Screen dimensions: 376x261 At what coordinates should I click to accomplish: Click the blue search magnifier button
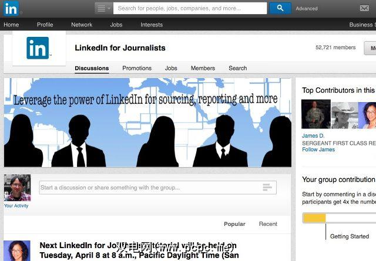pyautogui.click(x=280, y=8)
